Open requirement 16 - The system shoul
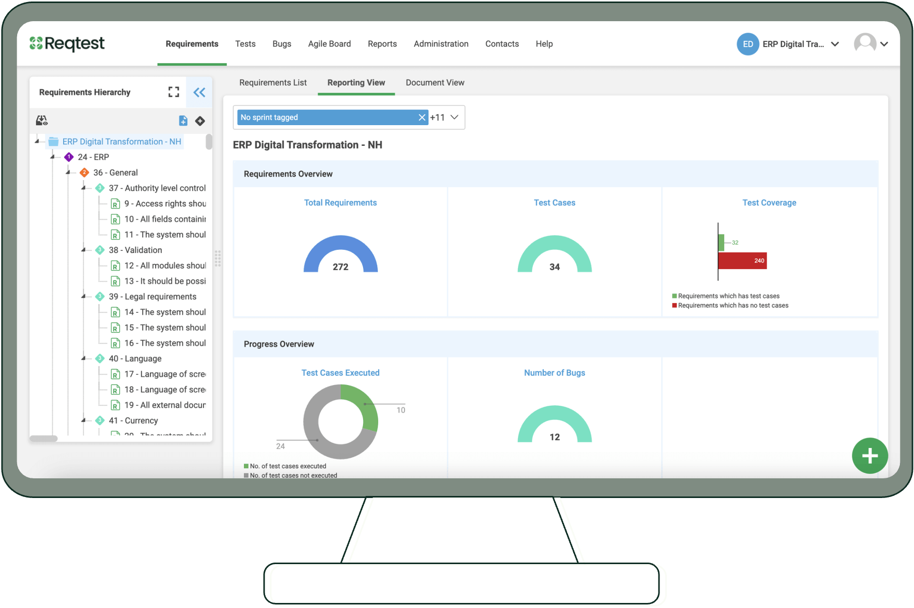The height and width of the screenshot is (608, 914). pyautogui.click(x=165, y=343)
